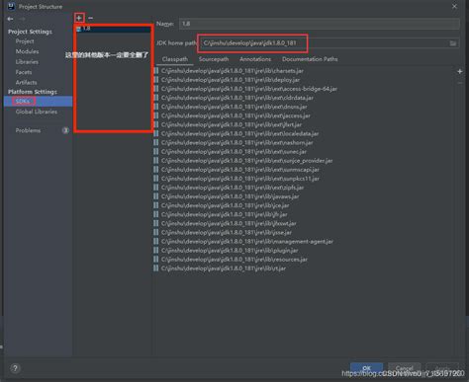Select the zipfs.jar entry

coord(229,188)
